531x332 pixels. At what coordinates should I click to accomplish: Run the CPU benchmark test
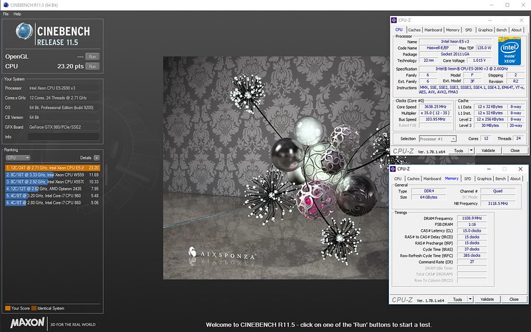tap(92, 66)
